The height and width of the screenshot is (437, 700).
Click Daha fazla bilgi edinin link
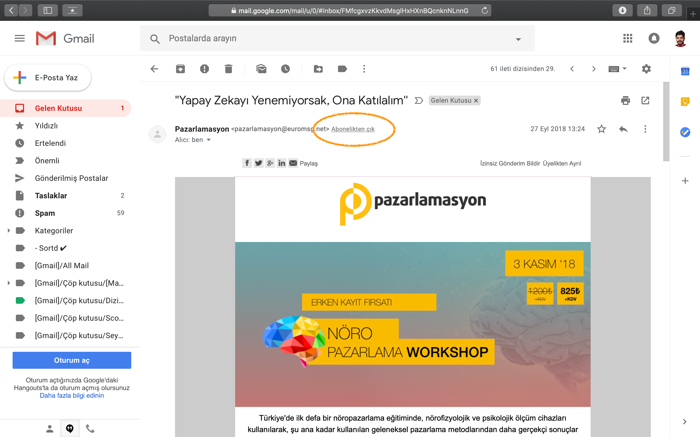[x=72, y=395]
